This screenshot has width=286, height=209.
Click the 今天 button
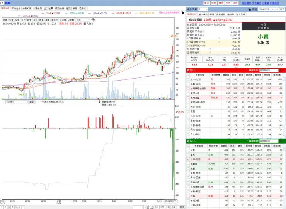click(282, 9)
